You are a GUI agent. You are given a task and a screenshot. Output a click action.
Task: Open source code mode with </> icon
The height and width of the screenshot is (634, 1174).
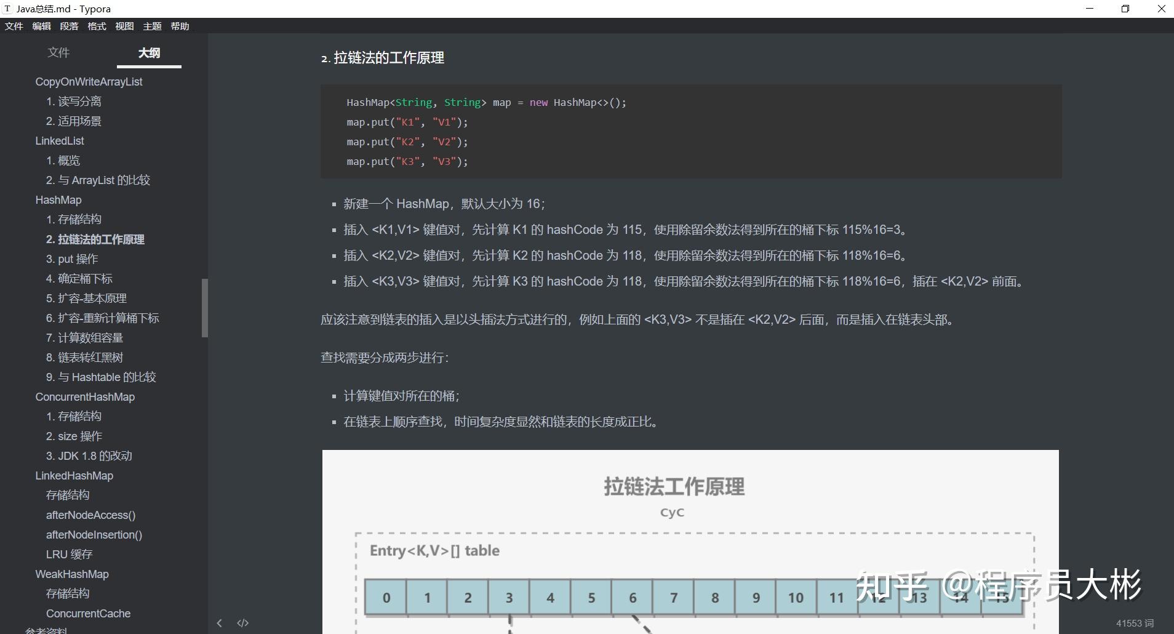click(x=242, y=623)
